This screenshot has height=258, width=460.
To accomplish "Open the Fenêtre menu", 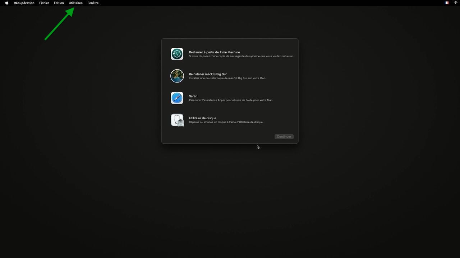I will 93,3.
